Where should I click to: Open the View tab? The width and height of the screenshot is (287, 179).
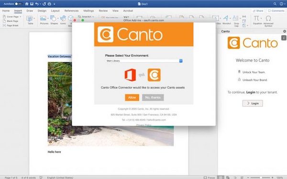point(115,11)
